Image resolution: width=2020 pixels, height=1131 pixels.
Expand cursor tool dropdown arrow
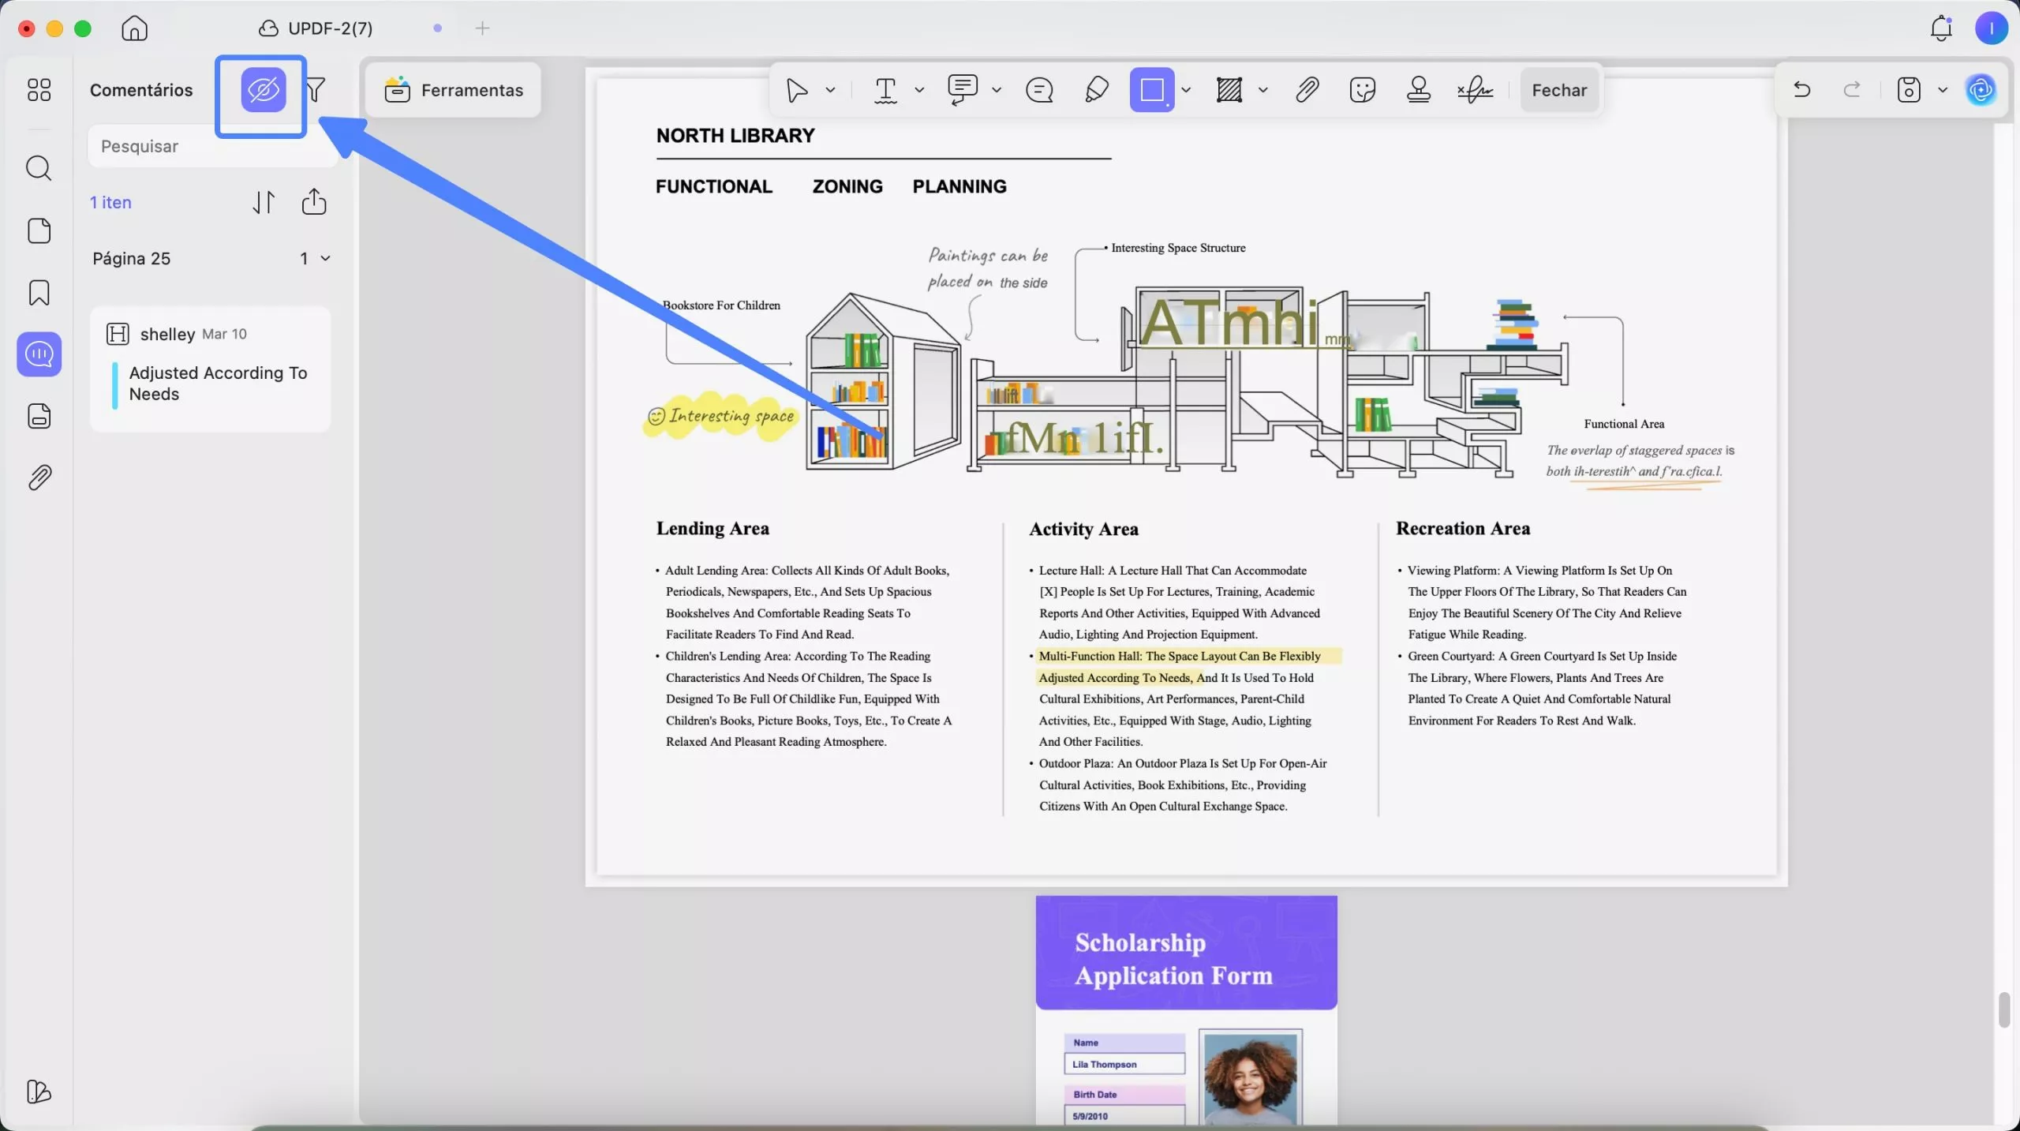click(x=830, y=90)
